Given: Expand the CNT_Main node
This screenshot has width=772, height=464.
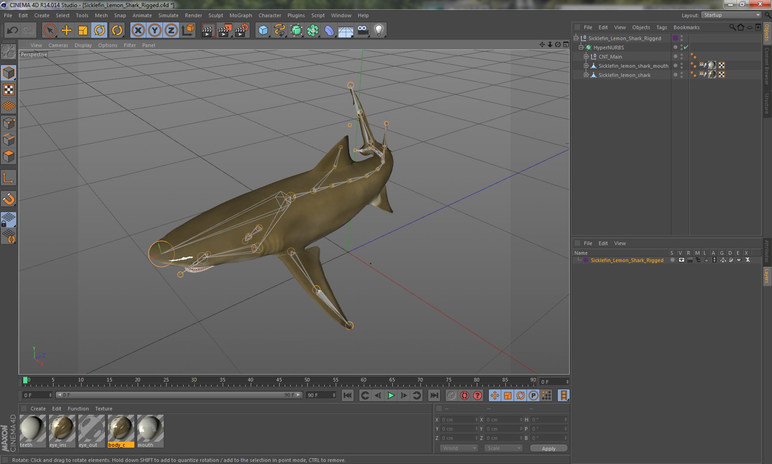Looking at the screenshot, I should 586,56.
